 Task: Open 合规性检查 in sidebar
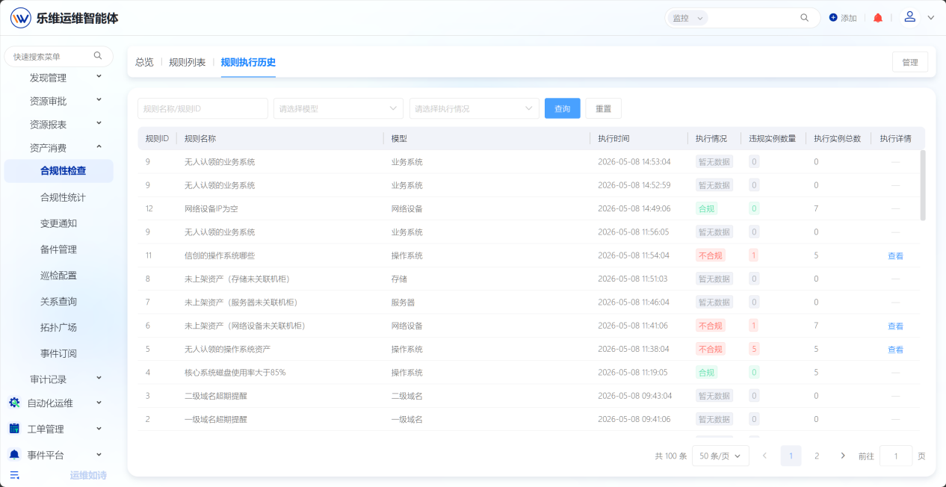(59, 171)
